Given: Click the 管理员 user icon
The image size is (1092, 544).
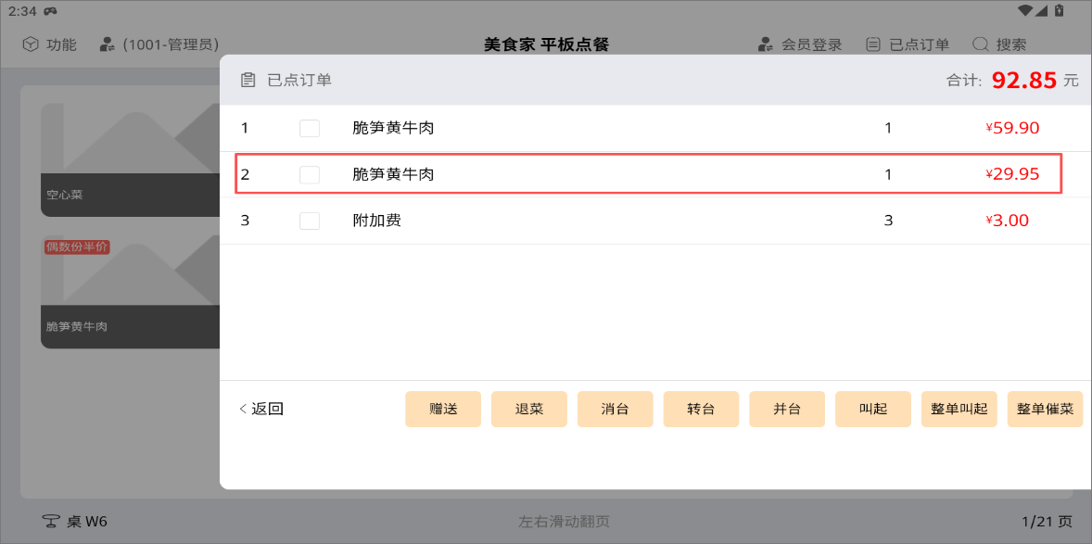Looking at the screenshot, I should (x=108, y=44).
